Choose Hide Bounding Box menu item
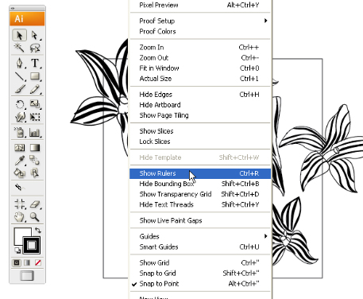Viewport: 363px width, 299px height. (x=200, y=184)
